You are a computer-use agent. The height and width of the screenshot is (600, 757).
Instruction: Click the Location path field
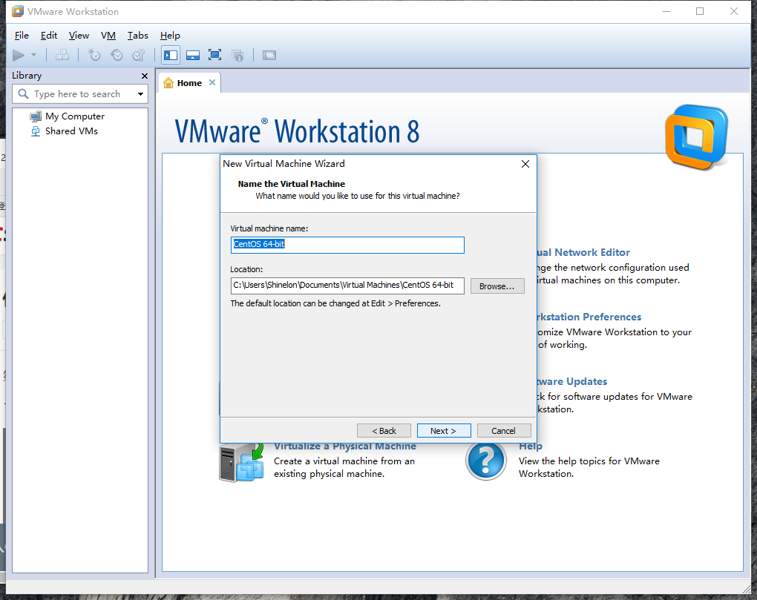(x=347, y=286)
